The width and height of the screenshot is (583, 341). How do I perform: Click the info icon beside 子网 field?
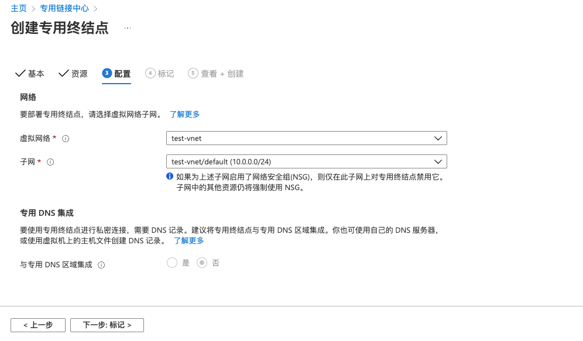(50, 161)
